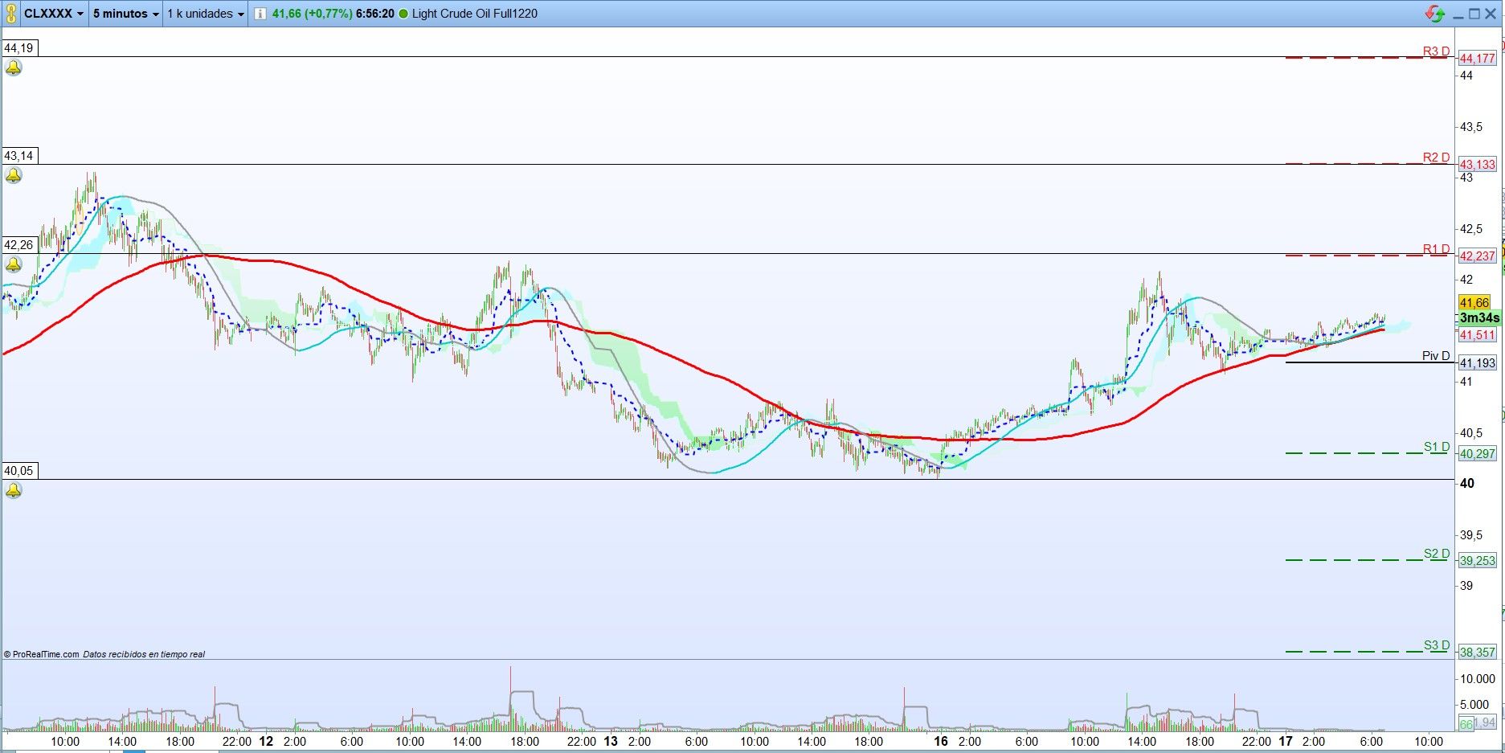Click the chain link group icon
The width and height of the screenshot is (1505, 753).
(x=10, y=14)
